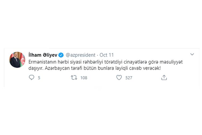The image size is (202, 135).
Task: Like the tweet with the heart icon
Action: pos(119,77)
